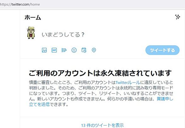Image resolution: width=185 pixels, height=128 pixels.
Task: Open the top tweets sparkle icon
Action: pyautogui.click(x=177, y=17)
